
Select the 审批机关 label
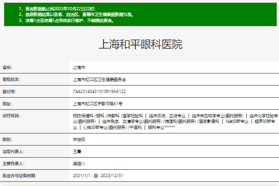pos(11,80)
